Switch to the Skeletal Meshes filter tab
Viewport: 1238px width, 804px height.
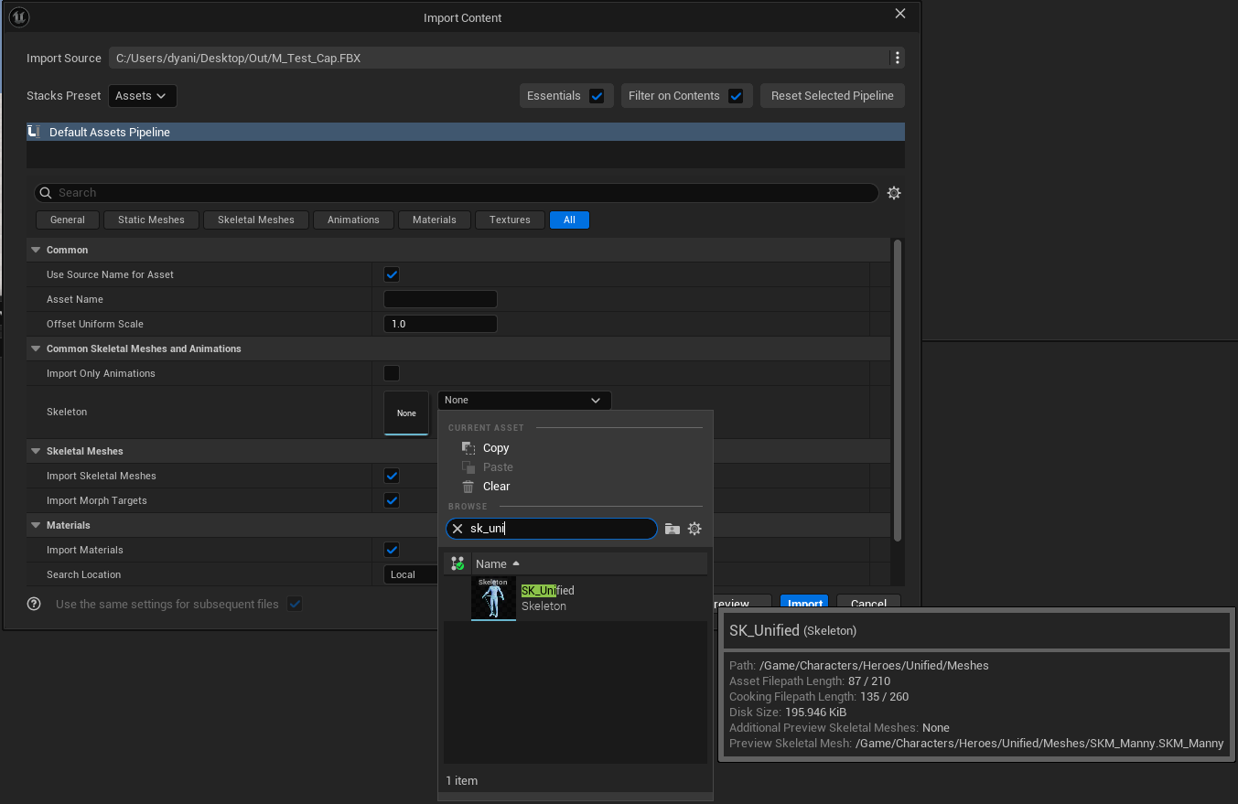[x=256, y=220]
